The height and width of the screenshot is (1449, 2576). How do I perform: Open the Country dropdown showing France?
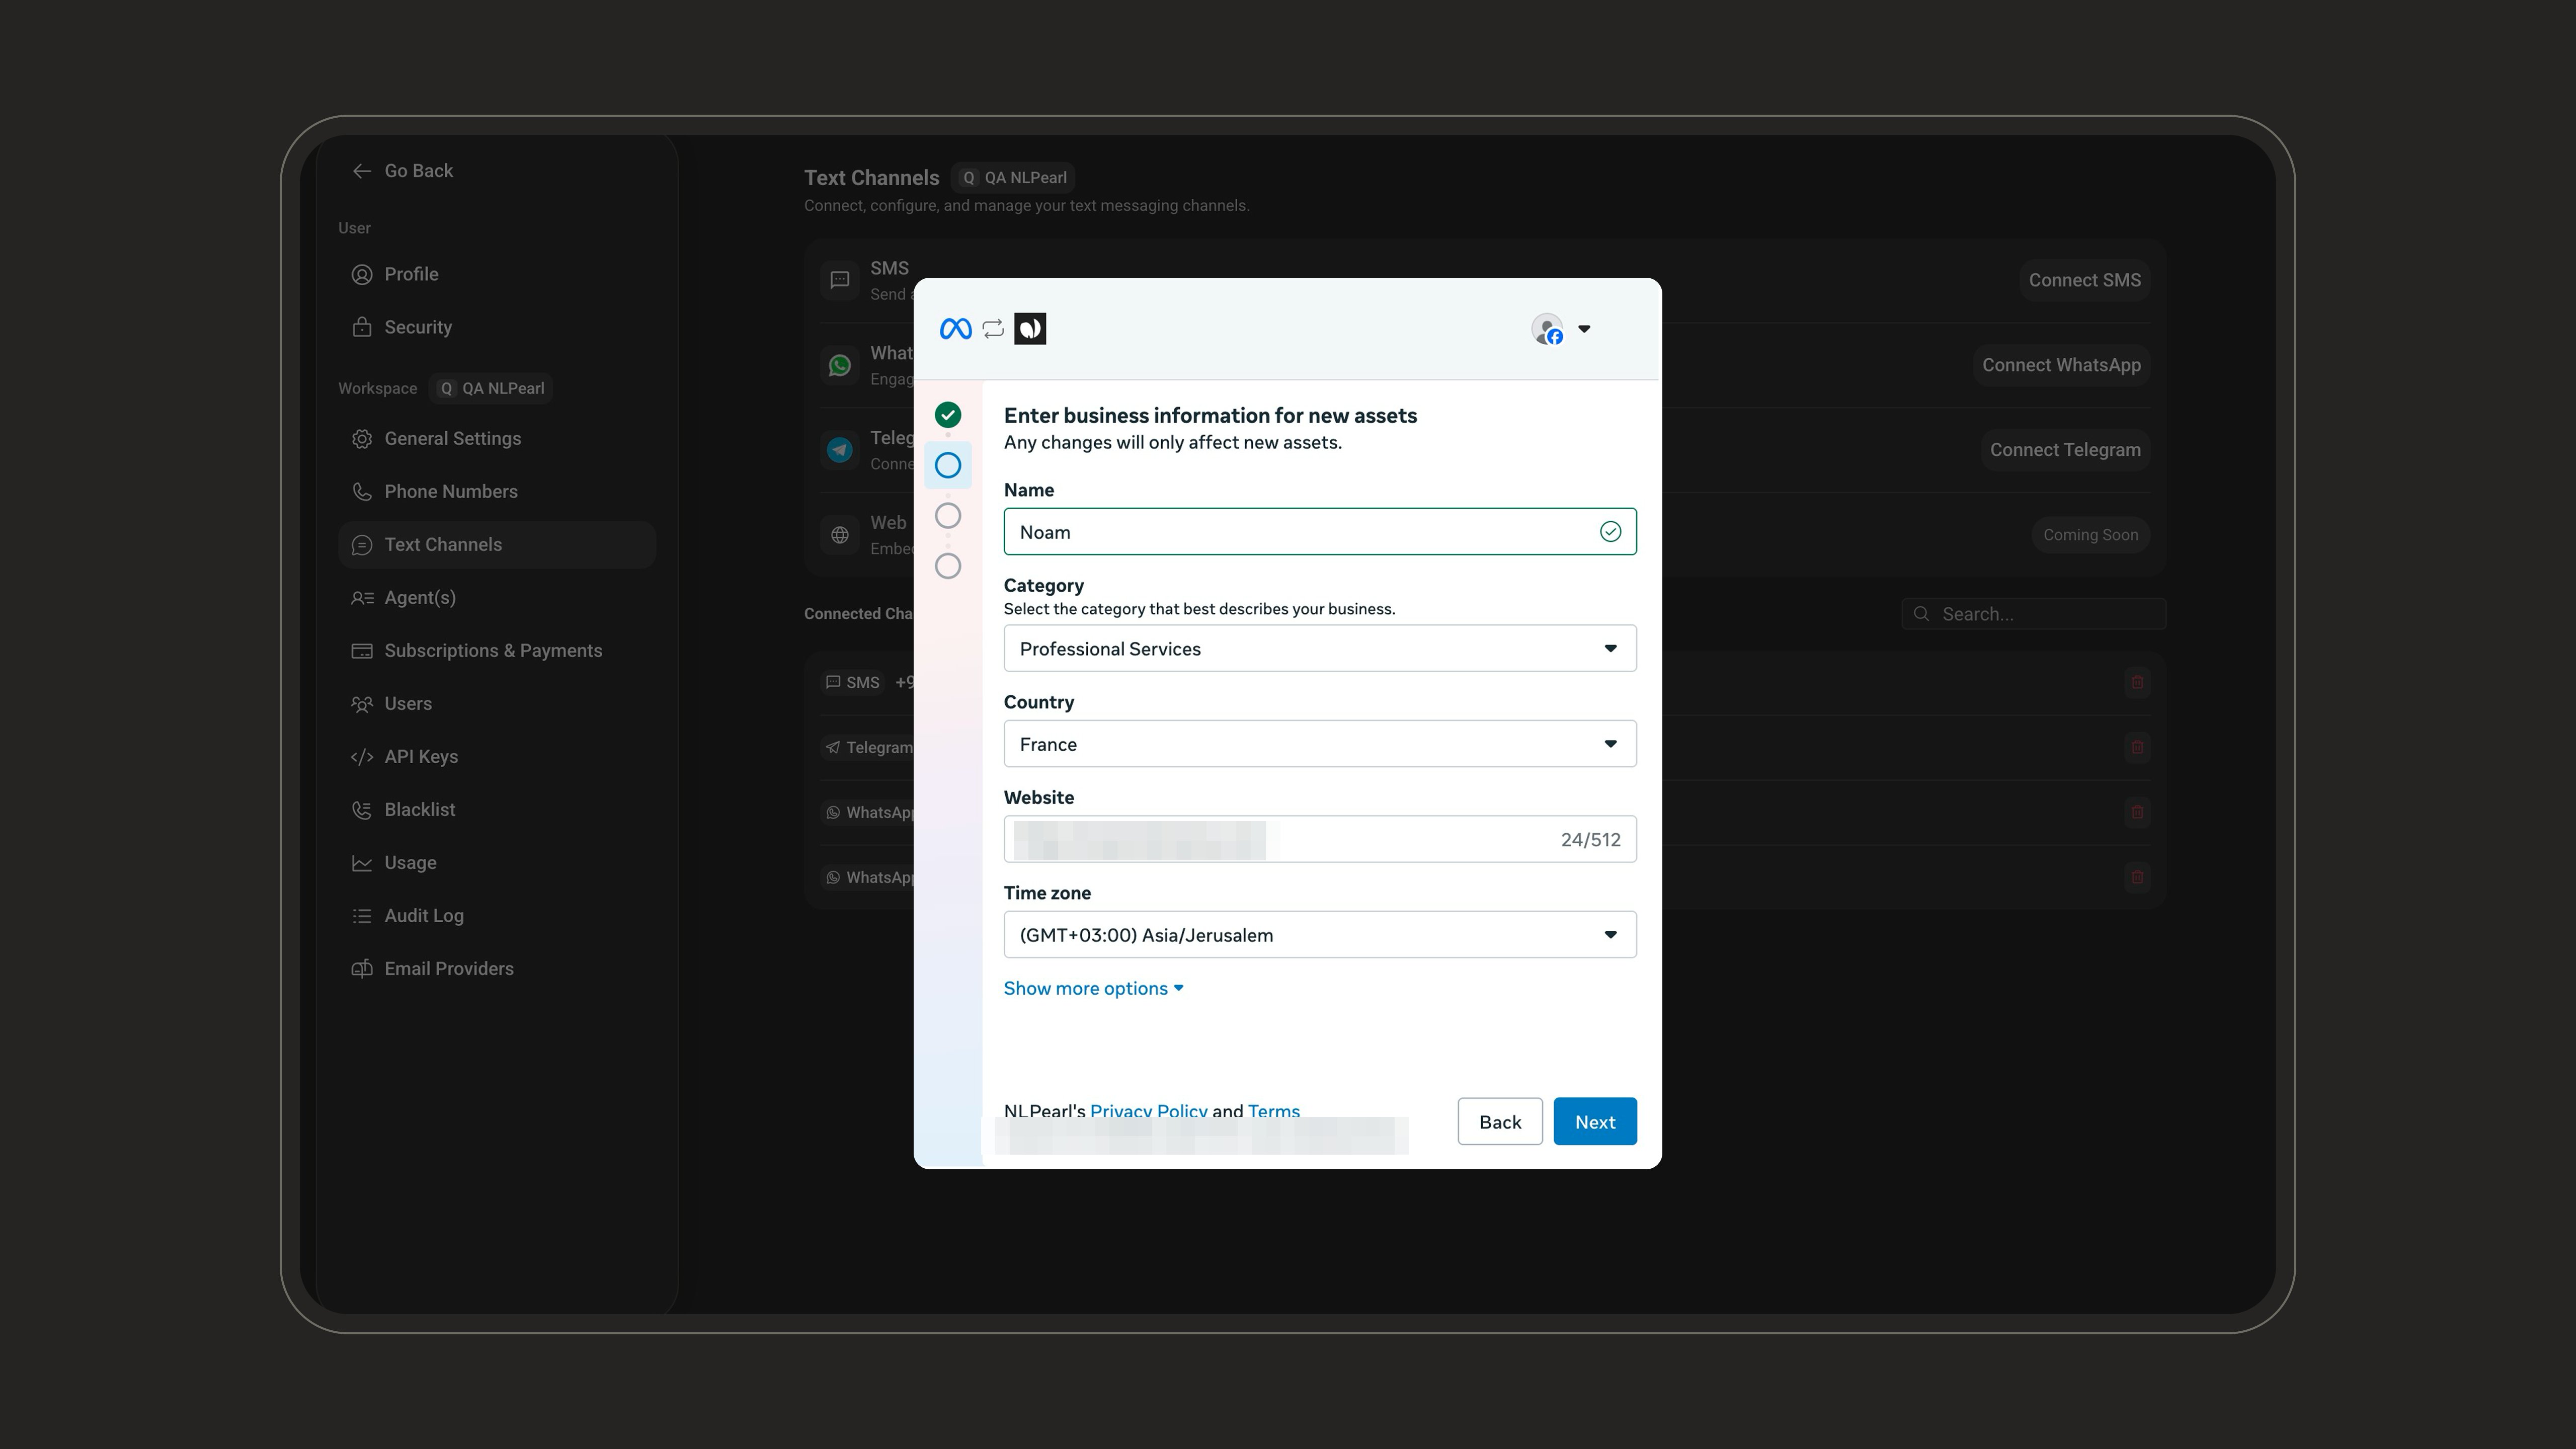coord(1320,744)
